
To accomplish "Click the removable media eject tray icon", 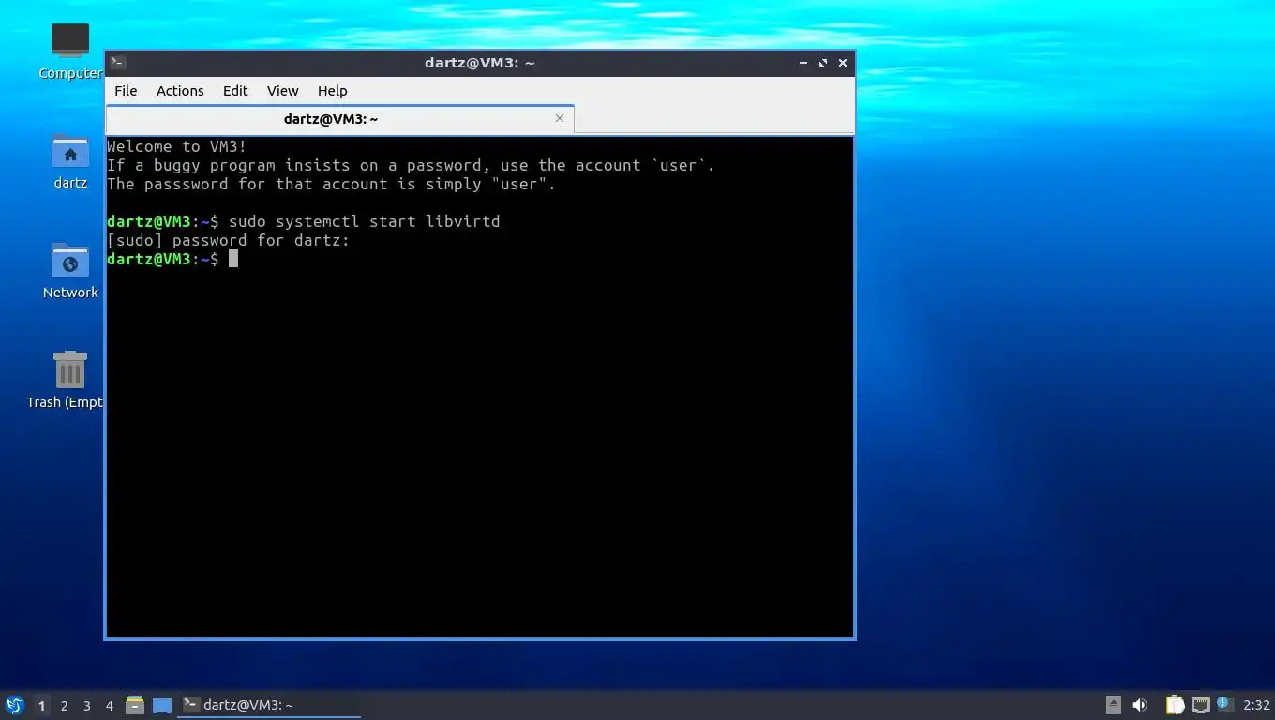I will point(1113,705).
